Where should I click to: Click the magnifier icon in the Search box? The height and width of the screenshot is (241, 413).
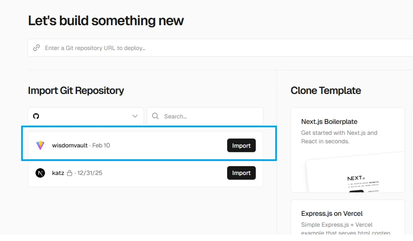[155, 116]
